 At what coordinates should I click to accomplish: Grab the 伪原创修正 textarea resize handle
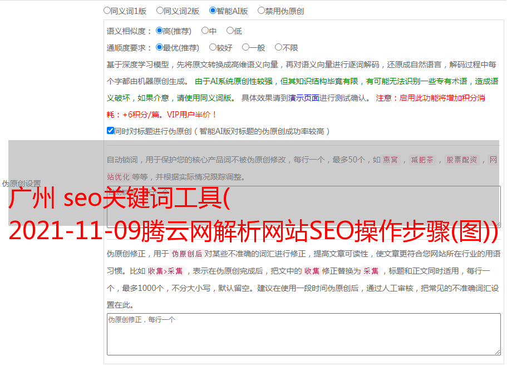(498, 352)
